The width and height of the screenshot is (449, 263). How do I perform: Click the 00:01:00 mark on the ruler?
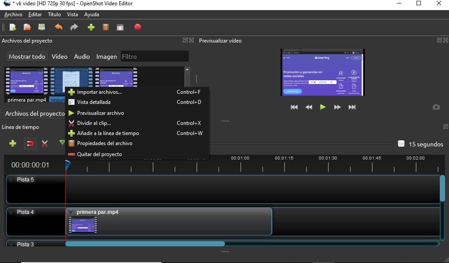pyautogui.click(x=240, y=158)
